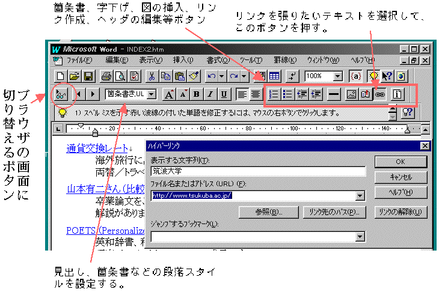The image size is (442, 292).
Task: Click the right indent marker on ruler
Action: tap(407, 130)
